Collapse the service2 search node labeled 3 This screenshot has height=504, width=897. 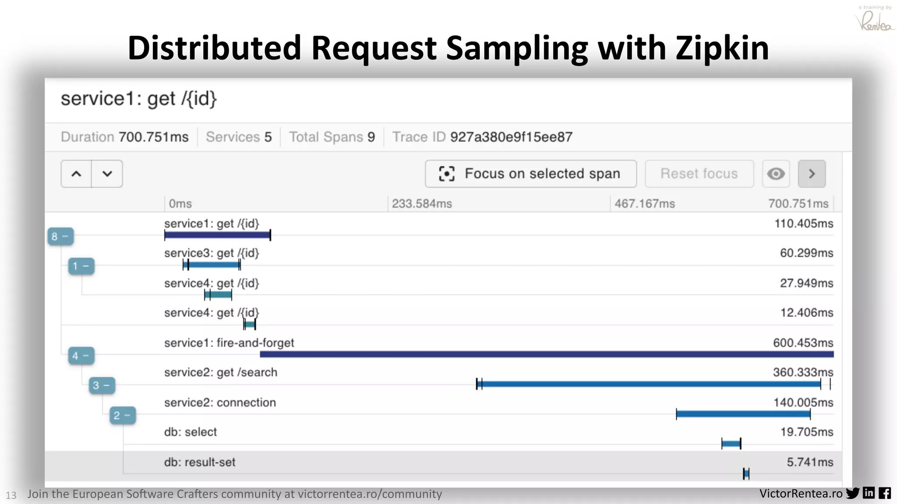pyautogui.click(x=102, y=385)
